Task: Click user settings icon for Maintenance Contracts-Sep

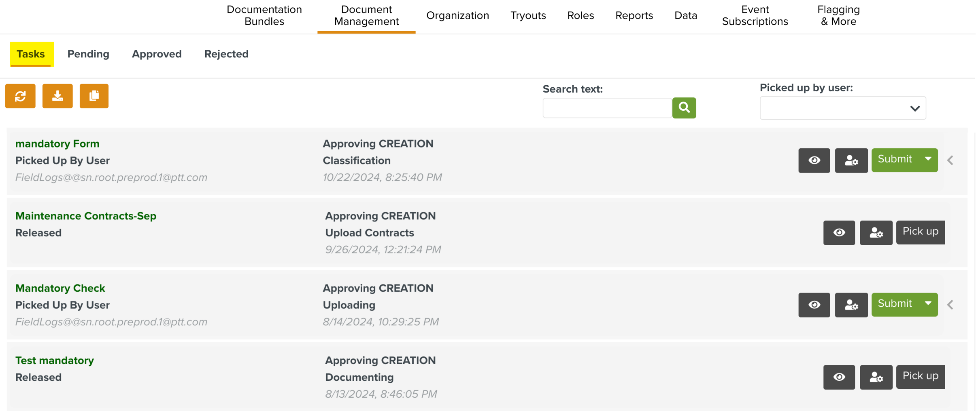Action: point(876,233)
